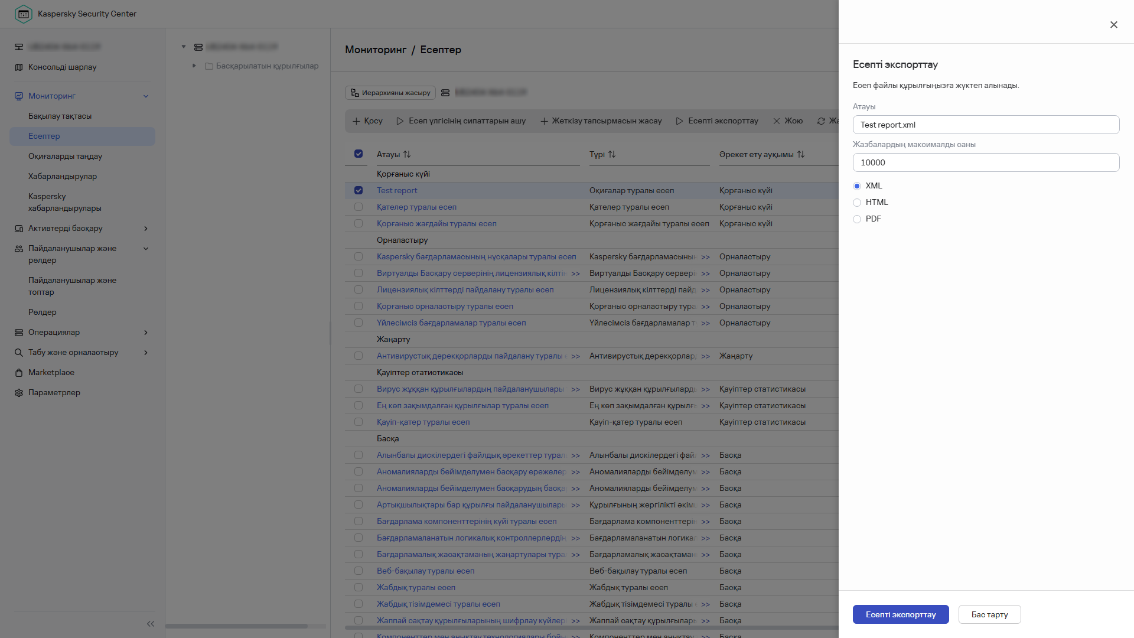Uncheck the Test report row checkbox
This screenshot has width=1134, height=638.
coord(359,191)
